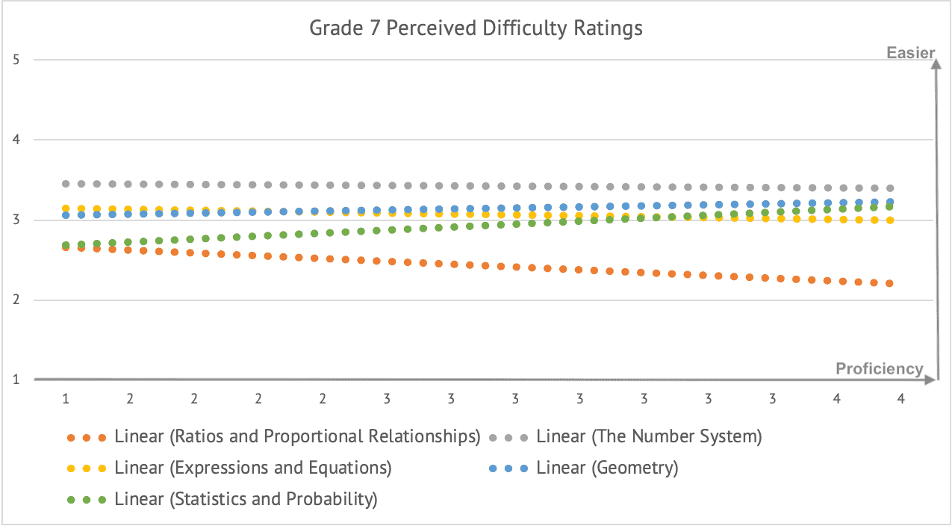952x526 pixels.
Task: Click the gray legend marker for Number System
Action: (x=508, y=437)
